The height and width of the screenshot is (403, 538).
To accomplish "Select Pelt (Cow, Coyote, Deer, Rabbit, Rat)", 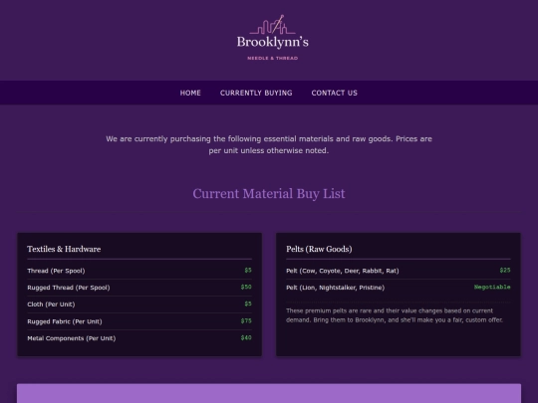I will point(343,271).
